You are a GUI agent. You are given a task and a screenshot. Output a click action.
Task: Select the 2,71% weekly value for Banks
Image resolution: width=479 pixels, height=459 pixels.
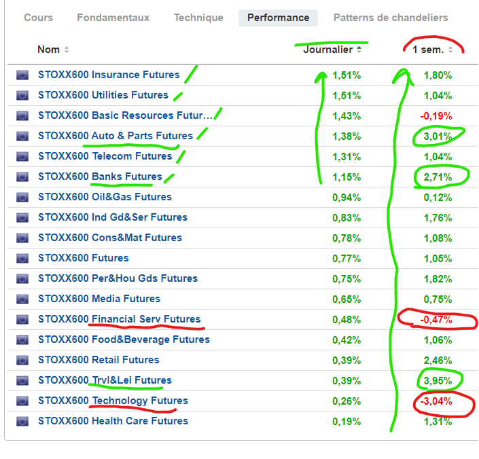point(438,177)
